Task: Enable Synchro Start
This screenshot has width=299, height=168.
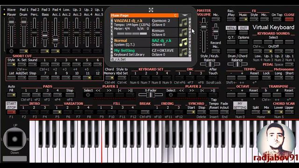Action: [191, 112]
